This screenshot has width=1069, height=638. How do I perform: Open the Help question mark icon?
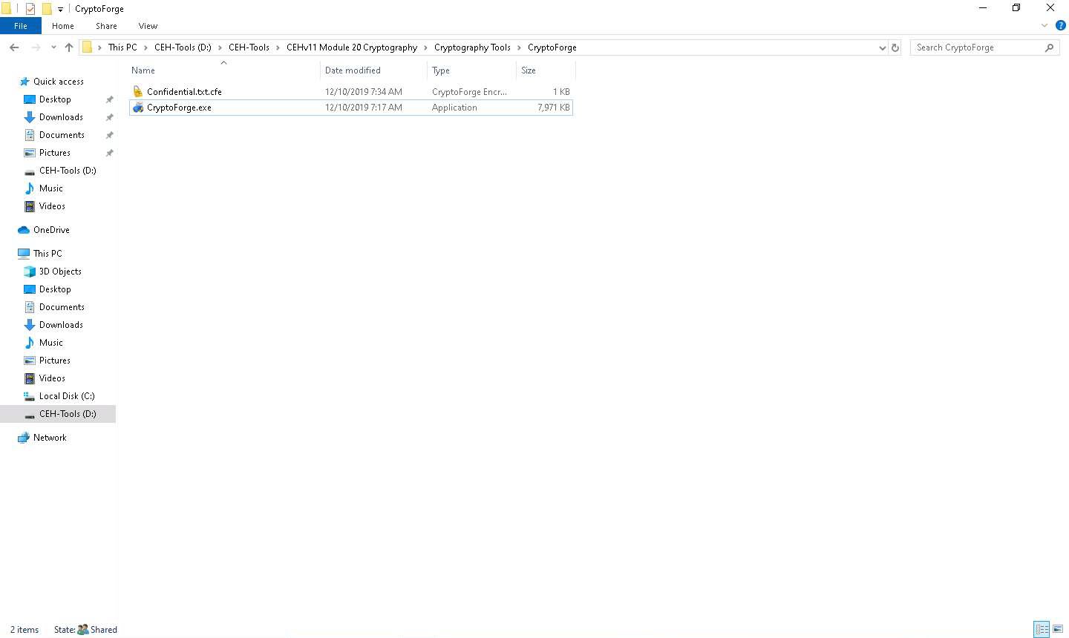pyautogui.click(x=1061, y=25)
